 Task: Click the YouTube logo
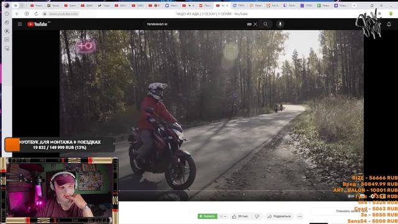click(x=37, y=24)
